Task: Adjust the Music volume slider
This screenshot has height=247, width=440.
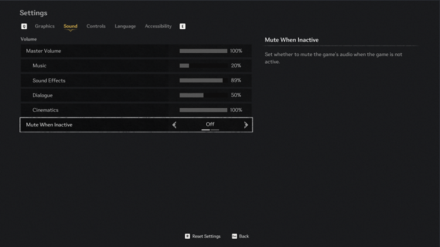Action: point(203,66)
